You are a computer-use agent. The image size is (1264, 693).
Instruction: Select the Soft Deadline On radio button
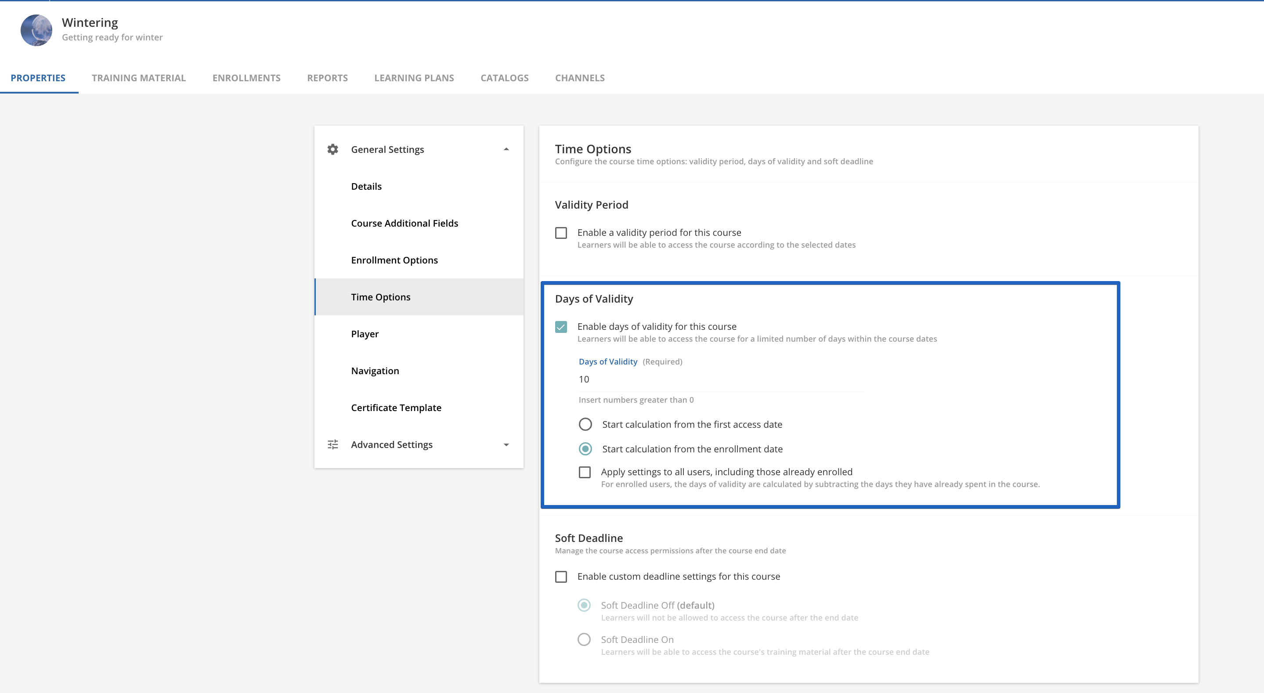pyautogui.click(x=584, y=639)
